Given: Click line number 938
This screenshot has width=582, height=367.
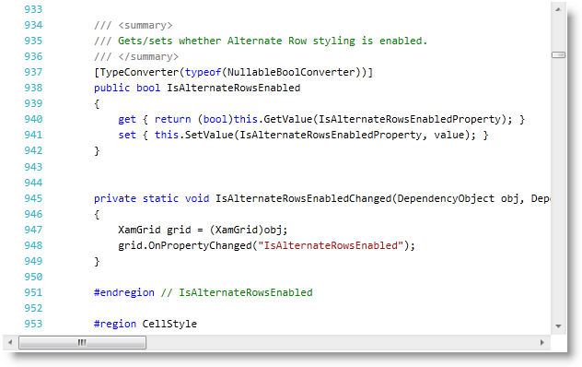Looking at the screenshot, I should (33, 88).
